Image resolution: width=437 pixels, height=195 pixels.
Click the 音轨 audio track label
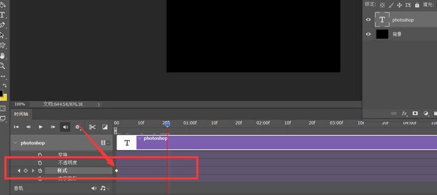[19, 188]
